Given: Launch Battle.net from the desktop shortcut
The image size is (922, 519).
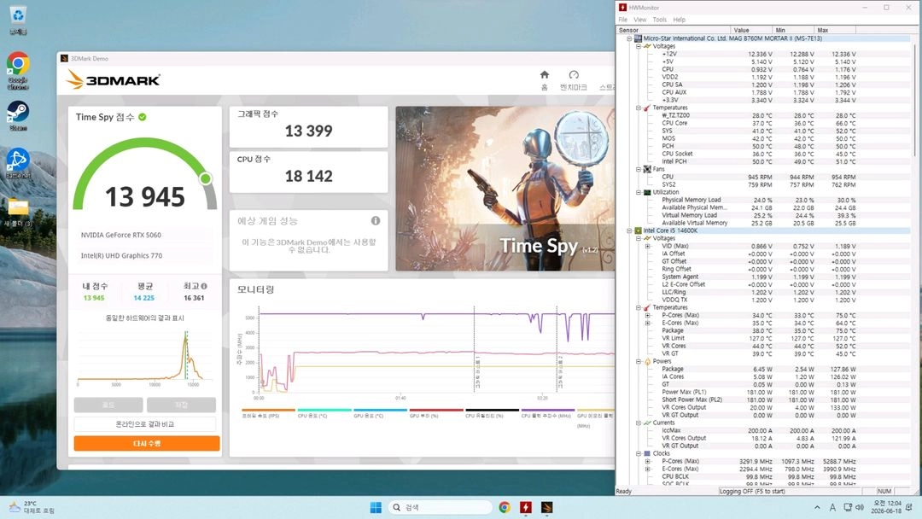Looking at the screenshot, I should pos(18,164).
